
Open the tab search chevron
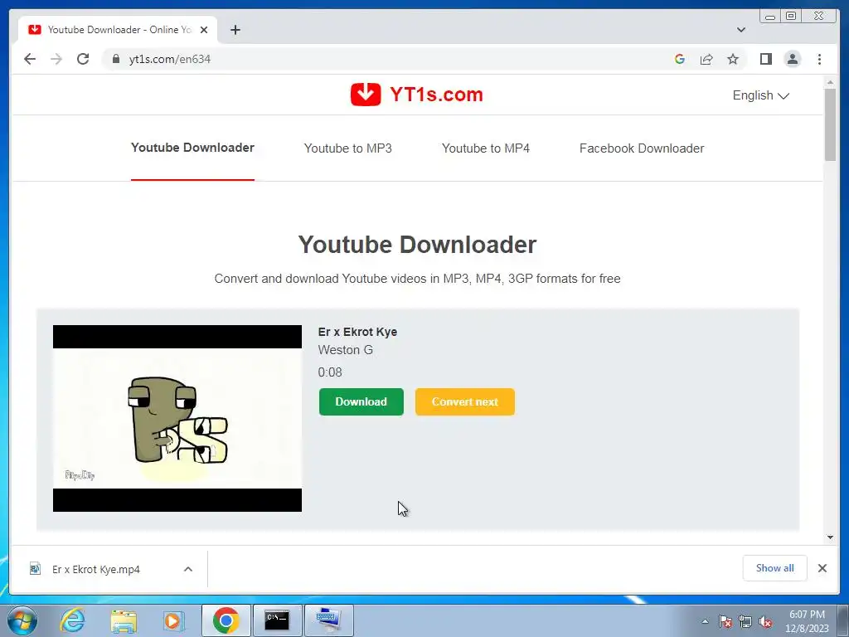point(741,30)
